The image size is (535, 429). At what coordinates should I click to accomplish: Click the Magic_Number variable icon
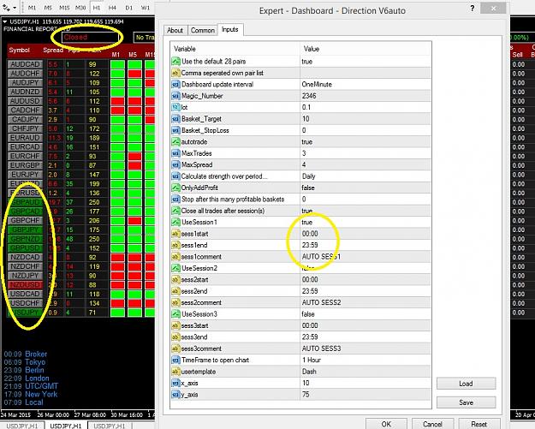[x=175, y=96]
